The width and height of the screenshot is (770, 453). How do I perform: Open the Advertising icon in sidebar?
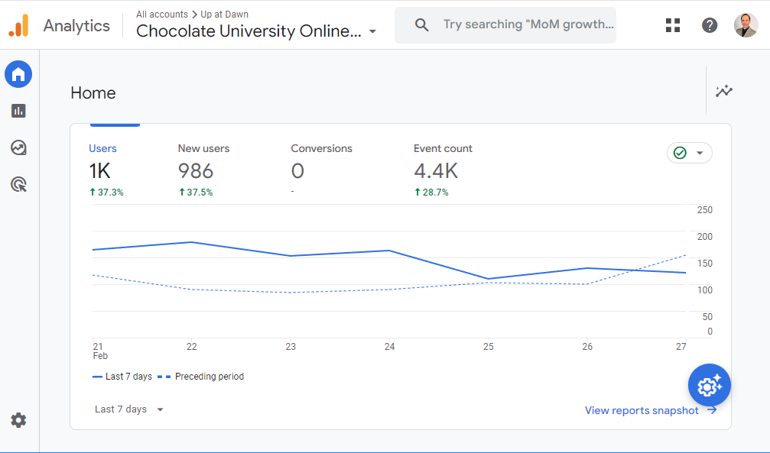tap(18, 184)
